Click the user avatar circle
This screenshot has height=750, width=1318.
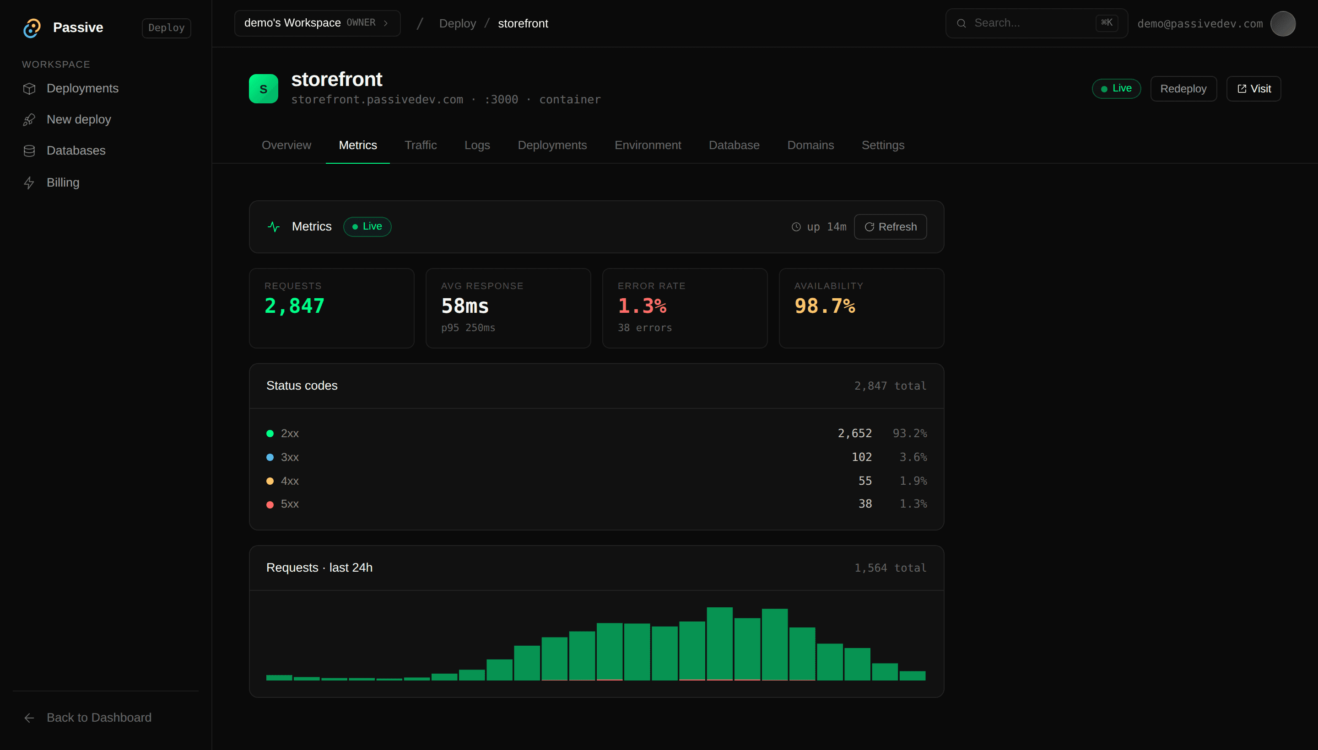(x=1282, y=24)
